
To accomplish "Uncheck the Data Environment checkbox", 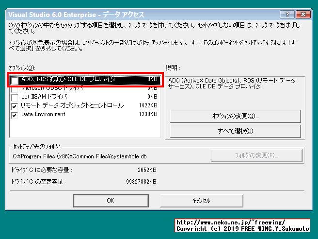I will tap(15, 115).
